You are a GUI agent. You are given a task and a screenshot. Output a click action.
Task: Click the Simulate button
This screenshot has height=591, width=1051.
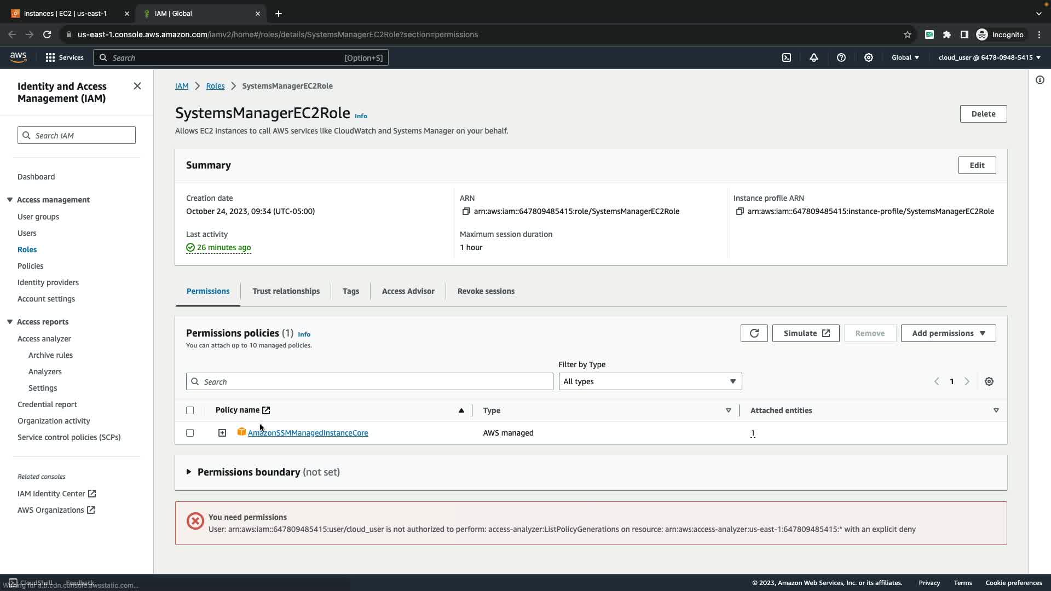coord(806,333)
